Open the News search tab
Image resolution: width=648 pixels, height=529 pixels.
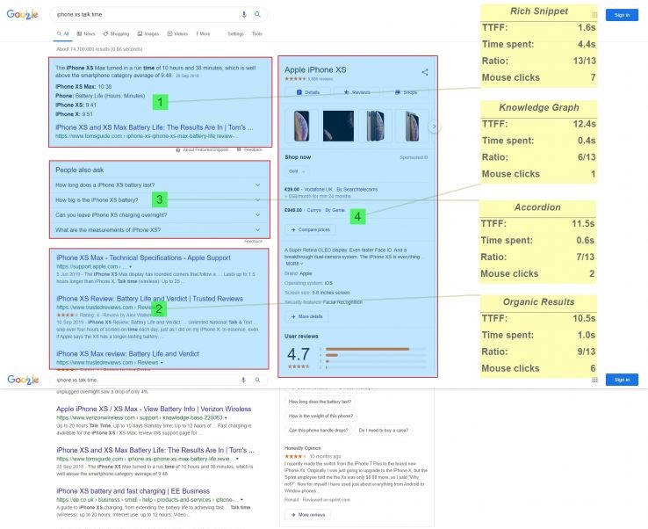[86, 34]
